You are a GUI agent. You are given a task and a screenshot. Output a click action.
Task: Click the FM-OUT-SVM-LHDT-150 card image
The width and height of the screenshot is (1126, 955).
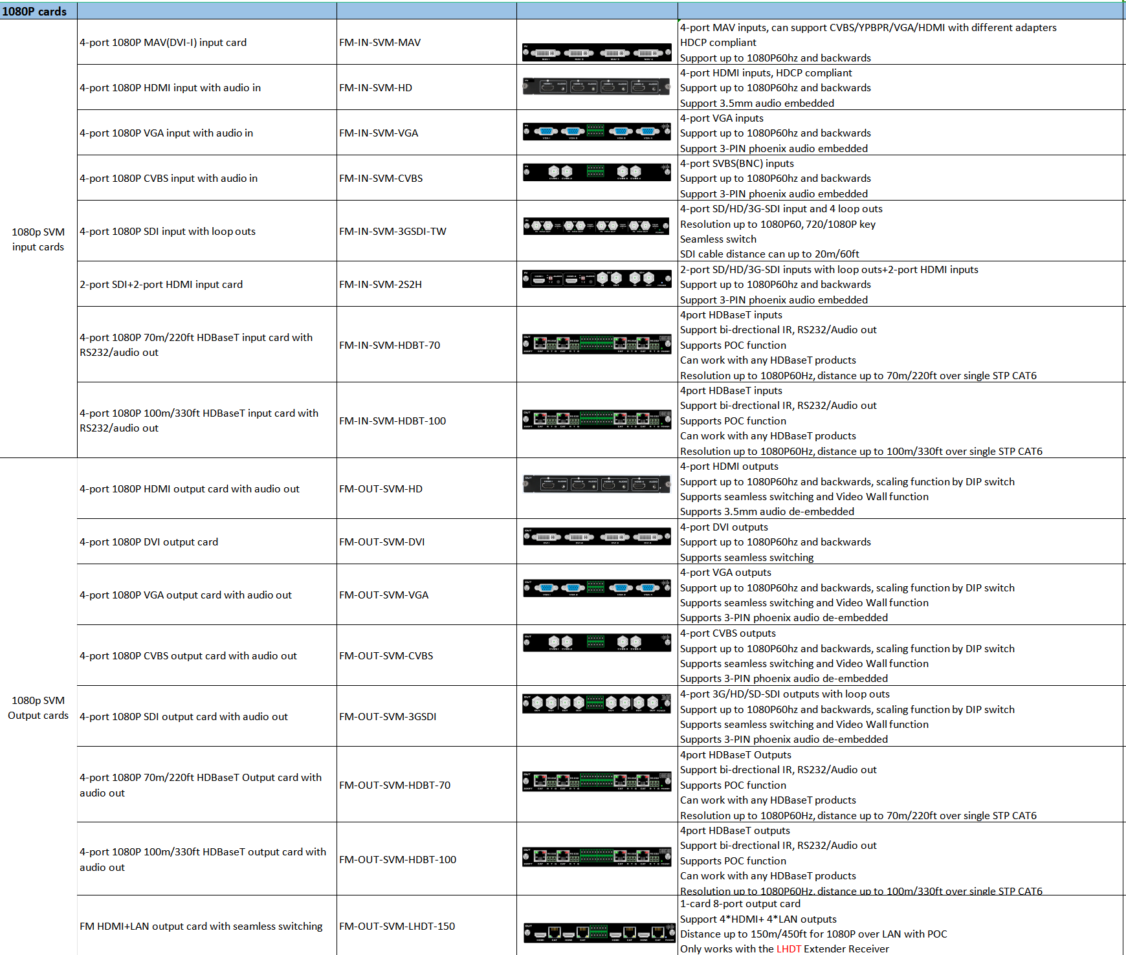coord(599,933)
